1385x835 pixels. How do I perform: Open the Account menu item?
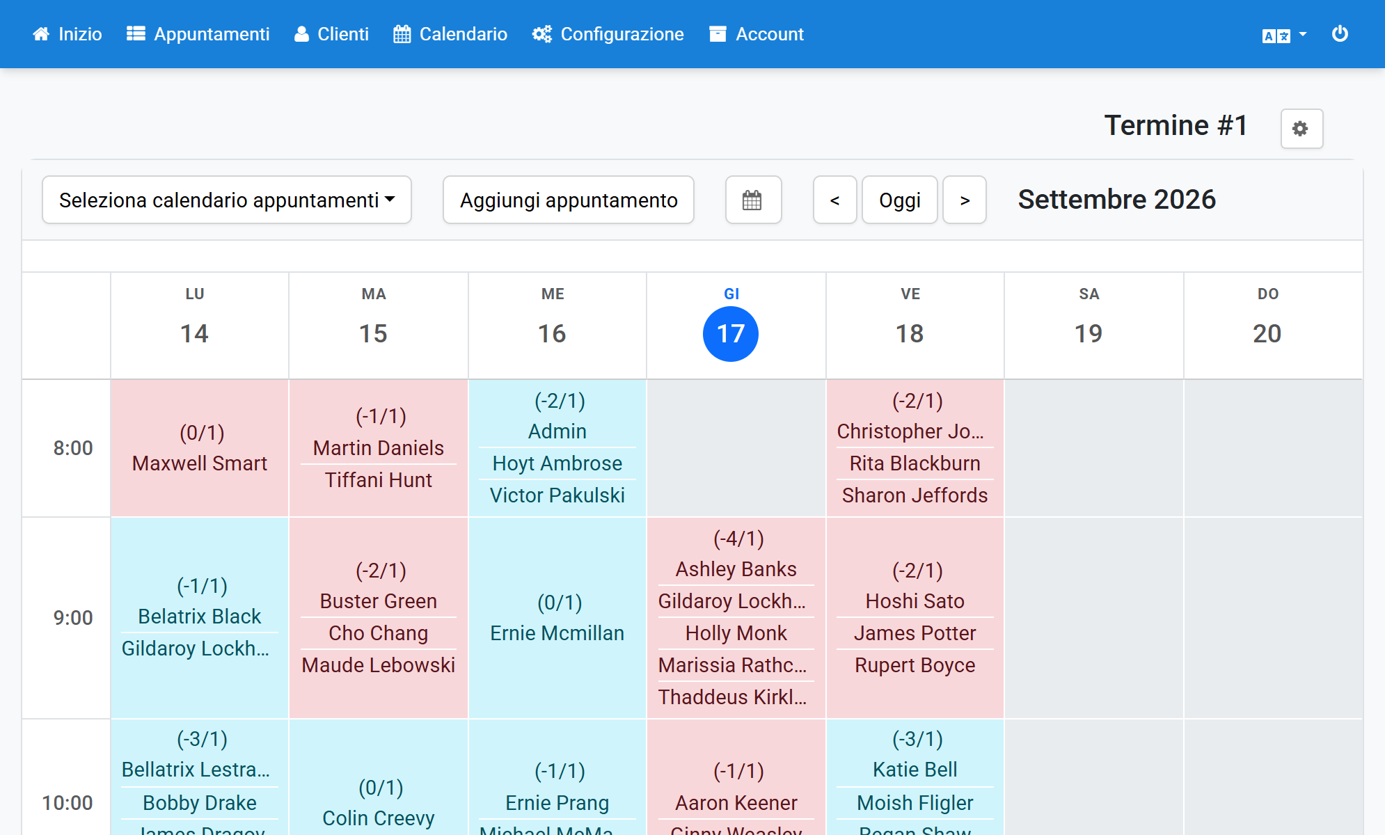pyautogui.click(x=757, y=34)
